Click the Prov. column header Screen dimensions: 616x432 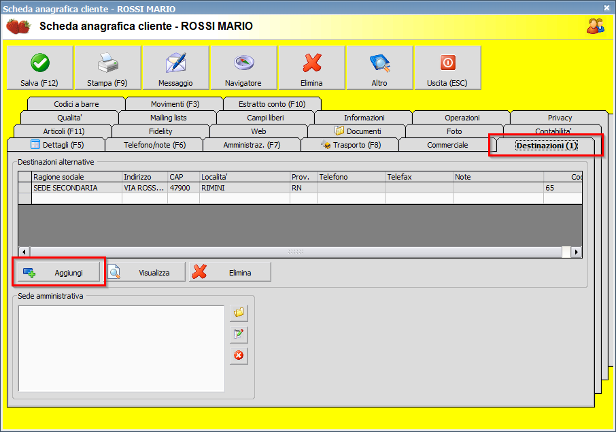(x=303, y=177)
